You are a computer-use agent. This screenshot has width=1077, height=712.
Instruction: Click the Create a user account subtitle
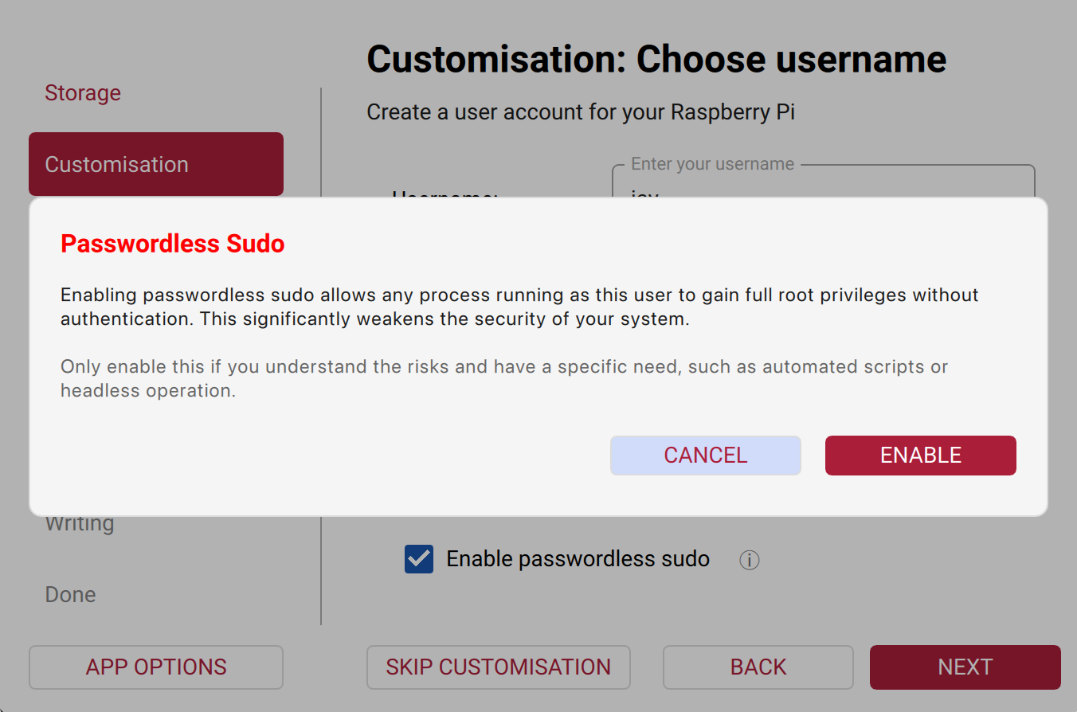click(x=581, y=112)
